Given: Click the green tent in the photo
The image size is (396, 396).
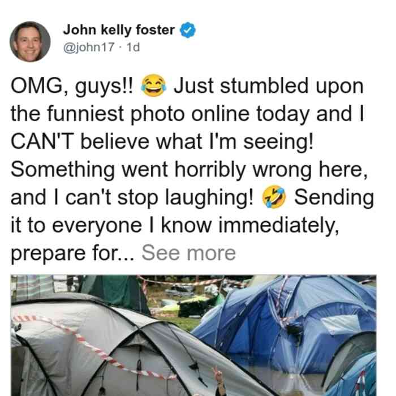Looking at the screenshot, I should 116,290.
